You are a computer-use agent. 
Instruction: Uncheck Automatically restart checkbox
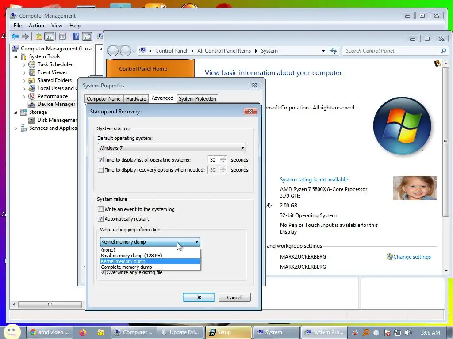[100, 219]
